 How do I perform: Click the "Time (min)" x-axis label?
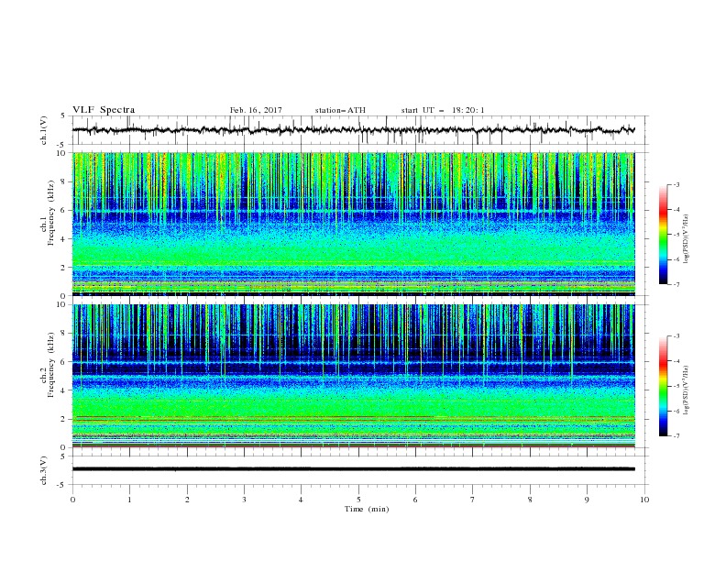click(x=367, y=509)
